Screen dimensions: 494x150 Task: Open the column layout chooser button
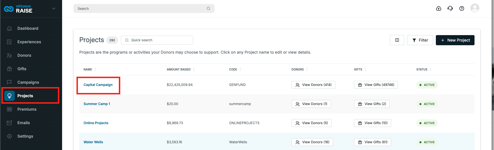click(397, 40)
